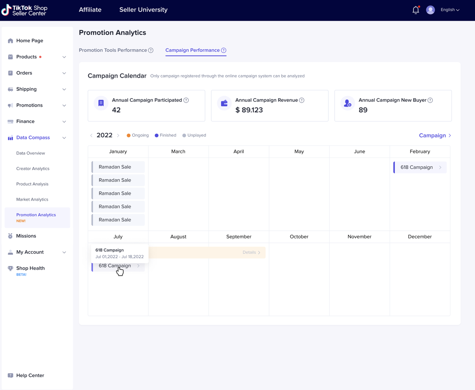Switch to Promotion Tools Performance tab
Screen dimensions: 475x390
point(113,50)
